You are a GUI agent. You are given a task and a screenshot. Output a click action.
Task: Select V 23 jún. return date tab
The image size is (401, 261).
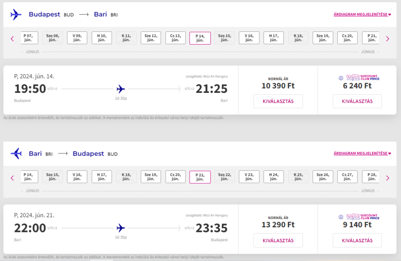click(249, 177)
